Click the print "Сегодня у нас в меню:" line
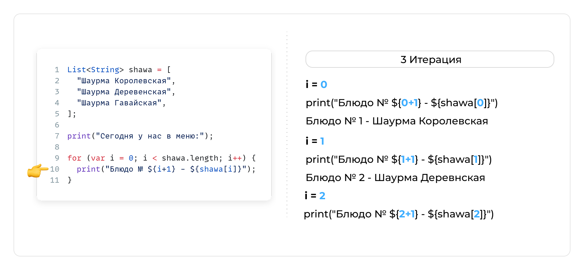Image resolution: width=584 pixels, height=270 pixels. pyautogui.click(x=140, y=136)
